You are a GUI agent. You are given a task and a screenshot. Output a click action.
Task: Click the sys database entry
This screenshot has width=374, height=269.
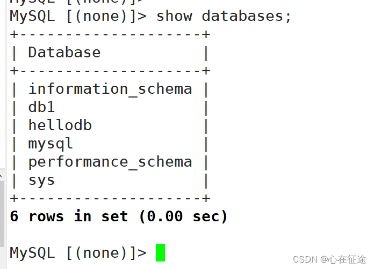[41, 180]
